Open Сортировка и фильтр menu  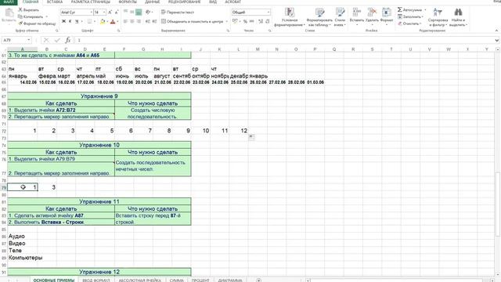point(438,17)
